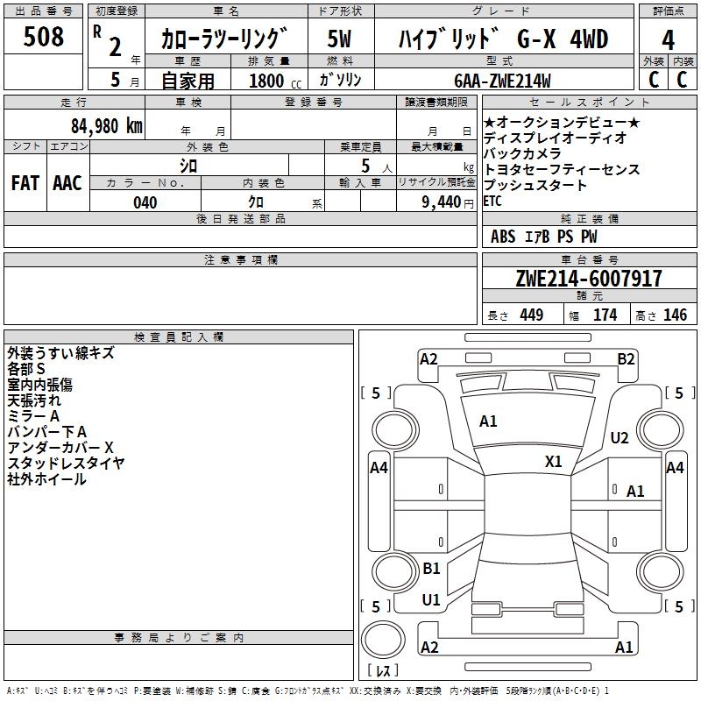Image resolution: width=701 pixels, height=701 pixels.
Task: Select chassis number ZWE214-6007917
Action: click(589, 279)
